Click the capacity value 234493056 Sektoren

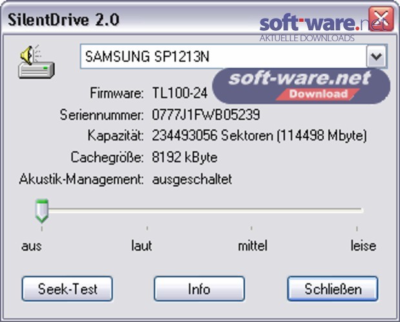[x=259, y=136]
